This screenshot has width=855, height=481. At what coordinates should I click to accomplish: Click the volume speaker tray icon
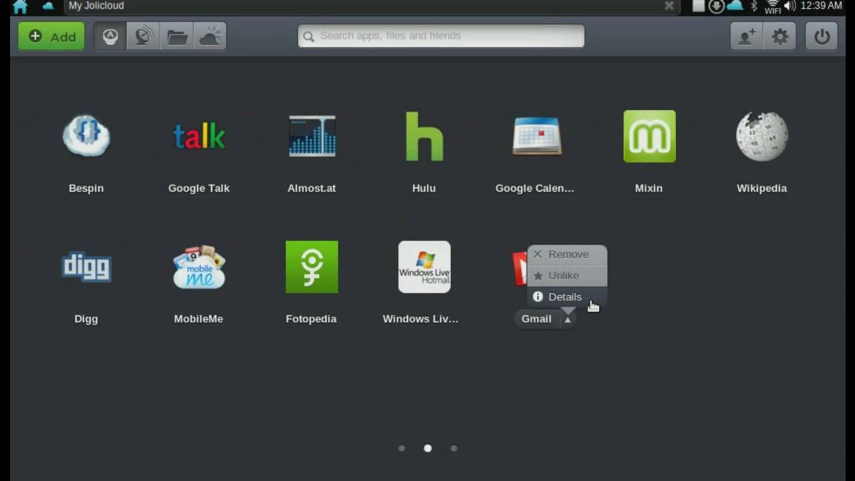[x=790, y=6]
